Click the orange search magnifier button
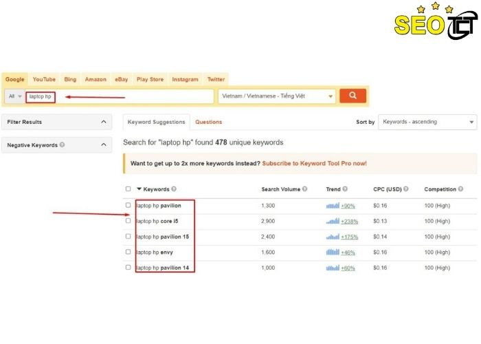The width and height of the screenshot is (481, 344). (353, 96)
